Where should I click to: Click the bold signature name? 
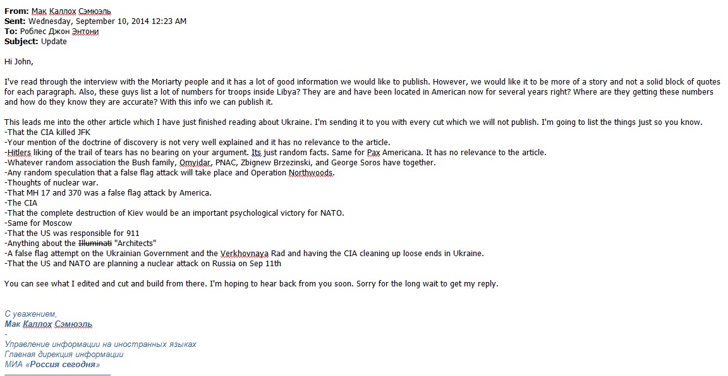[49, 324]
